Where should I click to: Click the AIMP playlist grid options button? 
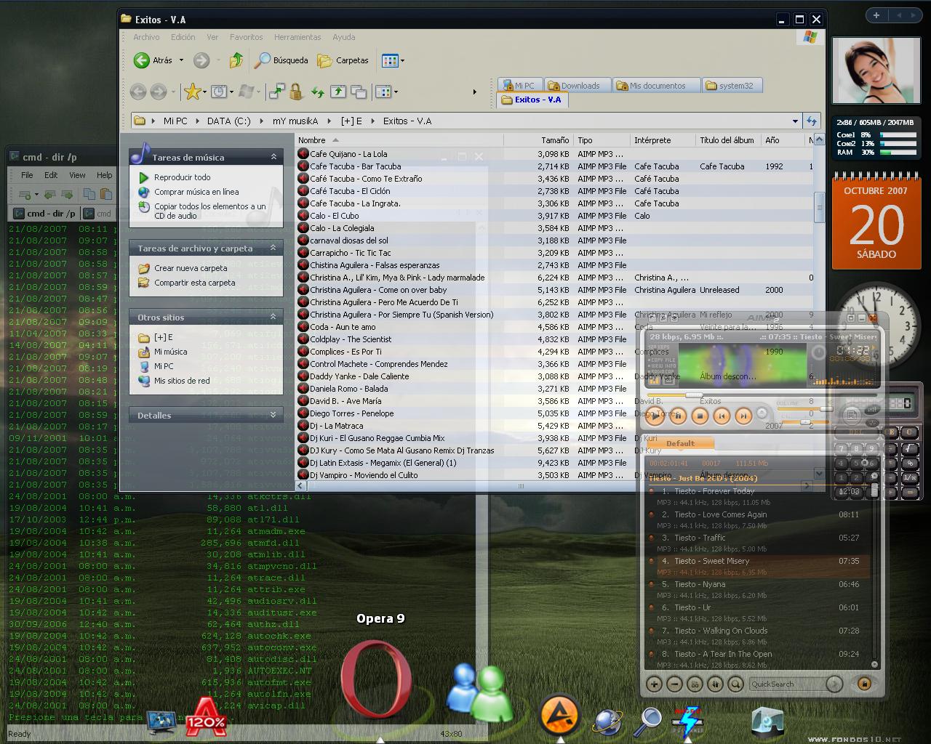[x=695, y=684]
